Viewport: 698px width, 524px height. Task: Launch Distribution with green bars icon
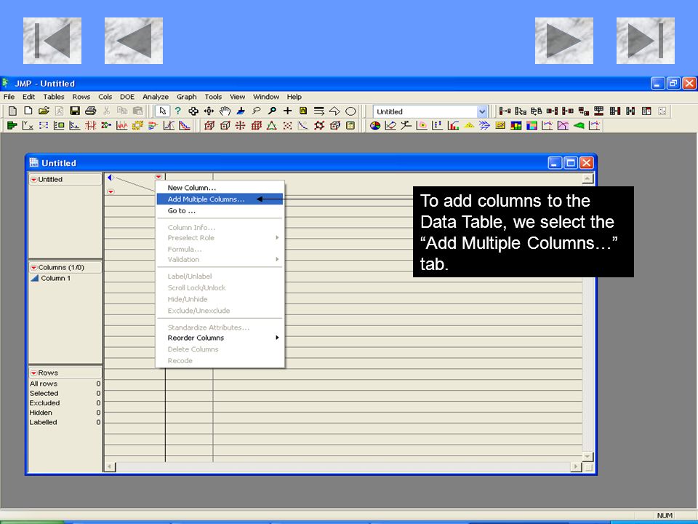point(12,126)
